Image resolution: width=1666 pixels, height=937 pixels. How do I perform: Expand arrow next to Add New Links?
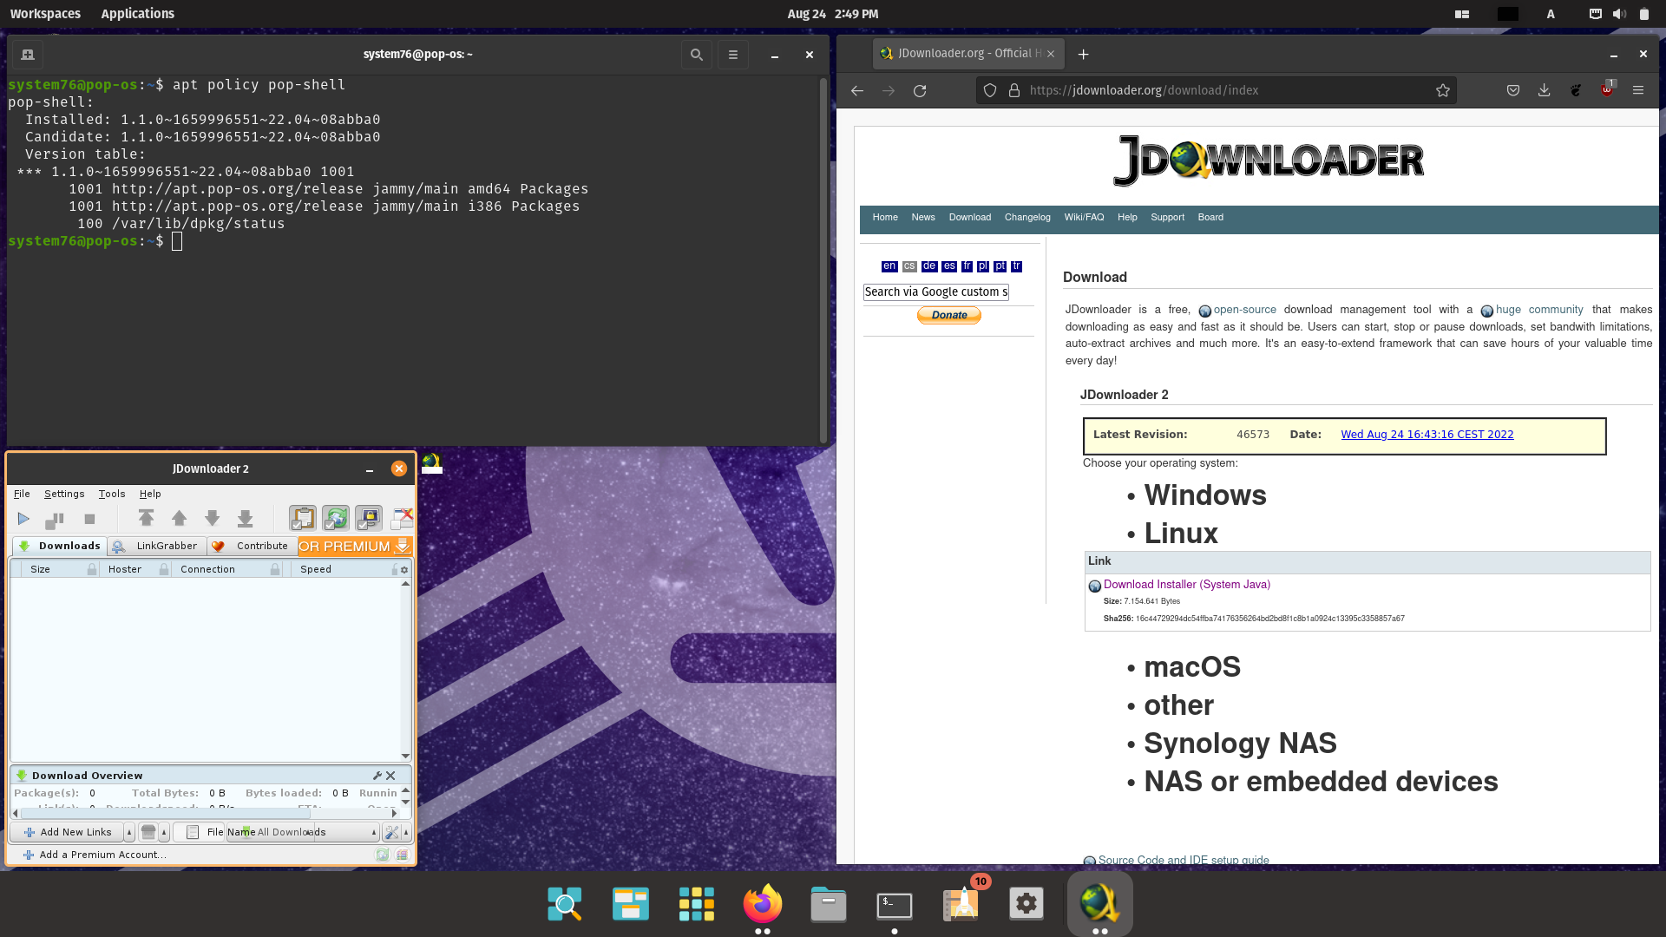[x=129, y=832]
